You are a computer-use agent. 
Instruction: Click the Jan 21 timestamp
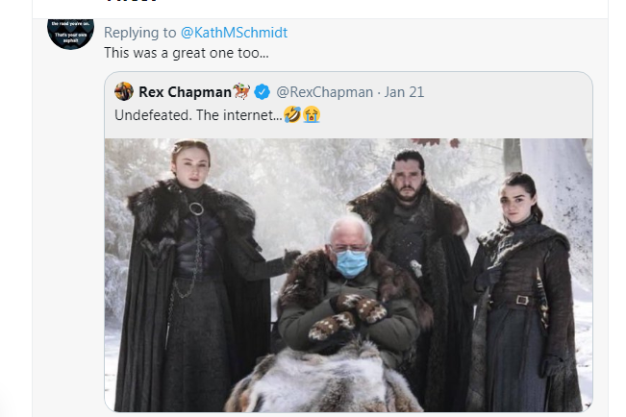coord(405,92)
